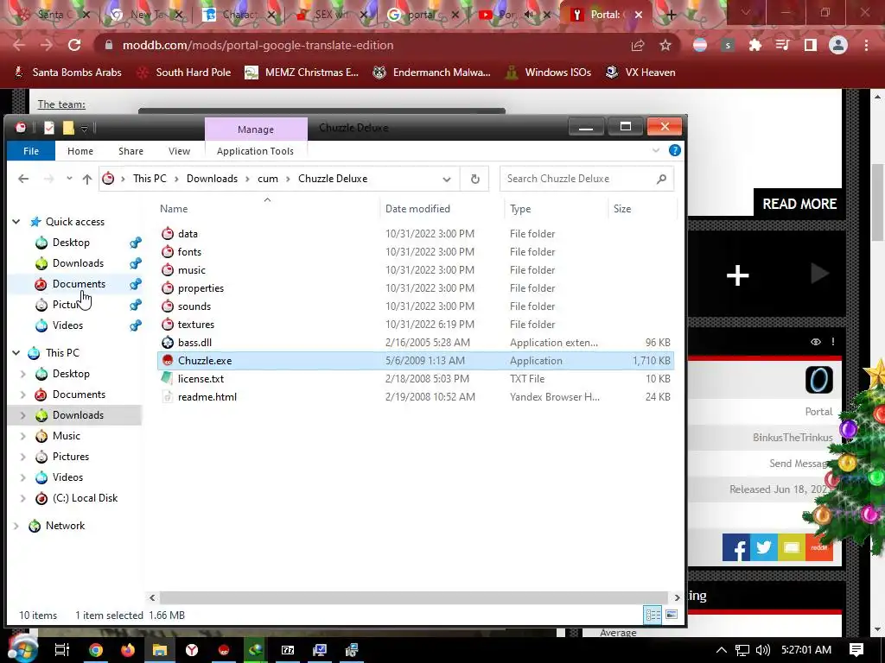Viewport: 885px width, 663px height.
Task: Click the READ MORE button on ModDB
Action: coord(799,204)
